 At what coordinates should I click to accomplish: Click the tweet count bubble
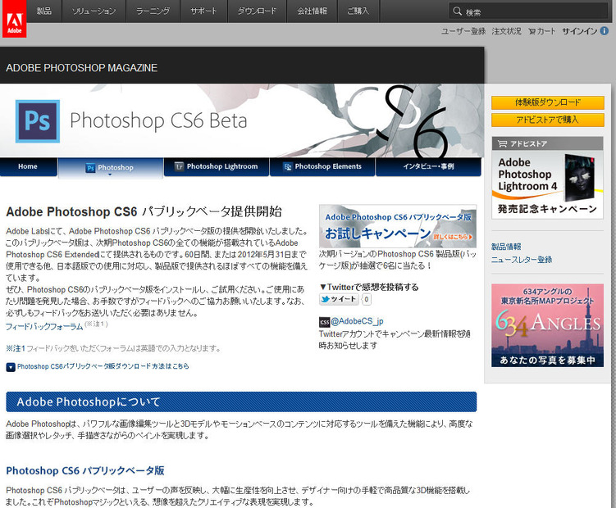(366, 300)
